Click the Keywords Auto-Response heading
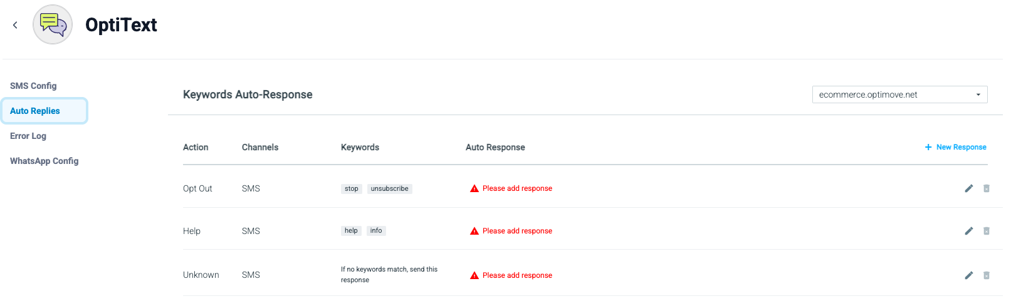Screen dimensions: 1011x306 [x=248, y=94]
